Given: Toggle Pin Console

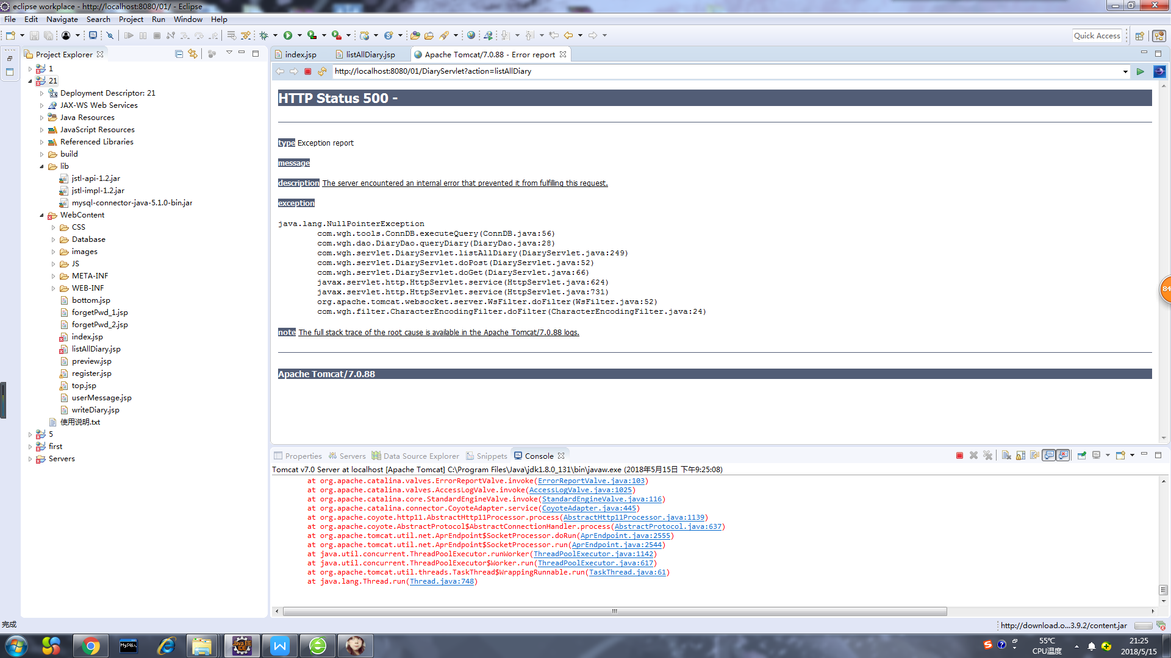Looking at the screenshot, I should pos(1081,455).
